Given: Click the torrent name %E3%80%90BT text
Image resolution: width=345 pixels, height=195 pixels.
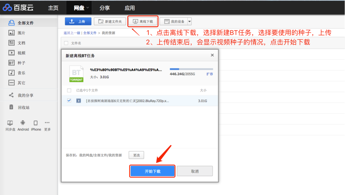Looking at the screenshot, I should (126, 70).
